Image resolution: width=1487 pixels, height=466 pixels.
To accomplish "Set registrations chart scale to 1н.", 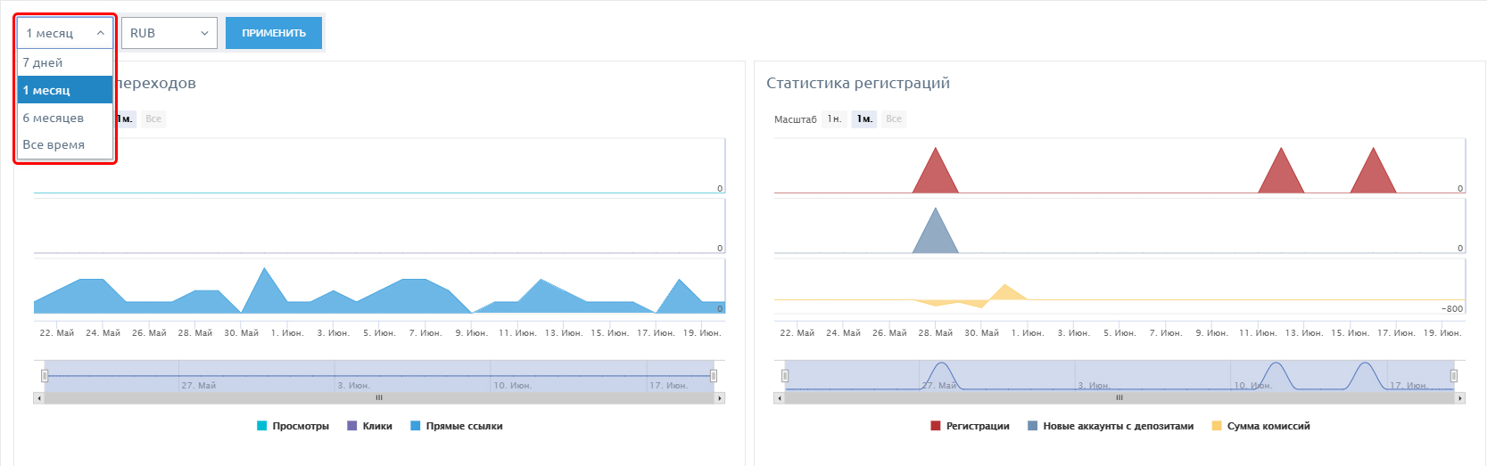I will pos(834,119).
